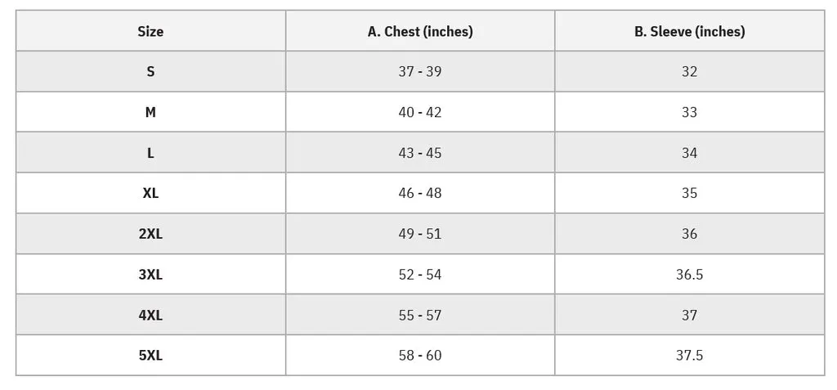Select the A. Chest (inches) header
Viewport: 837px width, 390px height.
coord(420,32)
